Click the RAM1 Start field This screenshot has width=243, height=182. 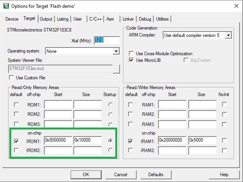[172, 104]
